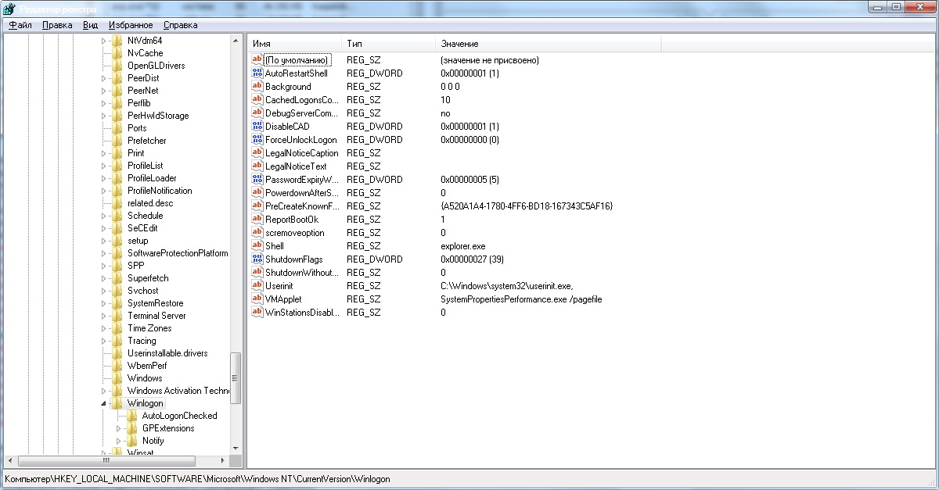Click the VMApplet string value icon
Image resolution: width=939 pixels, height=490 pixels.
tap(257, 299)
